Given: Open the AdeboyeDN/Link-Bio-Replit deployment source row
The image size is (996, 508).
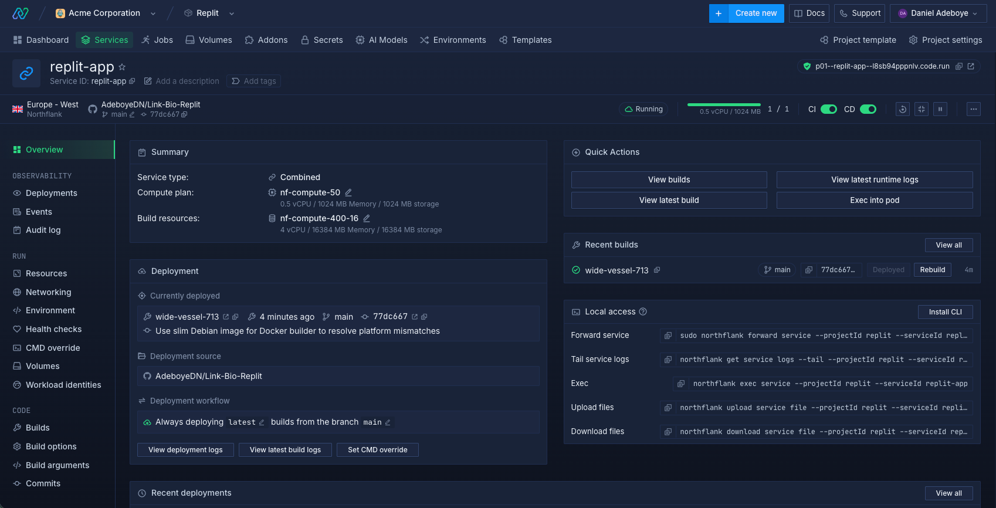Looking at the screenshot, I should pyautogui.click(x=338, y=376).
